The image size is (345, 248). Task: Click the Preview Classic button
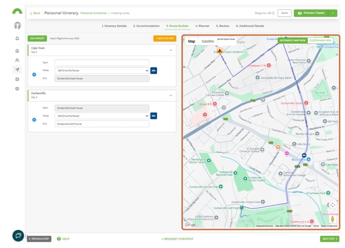(x=311, y=13)
